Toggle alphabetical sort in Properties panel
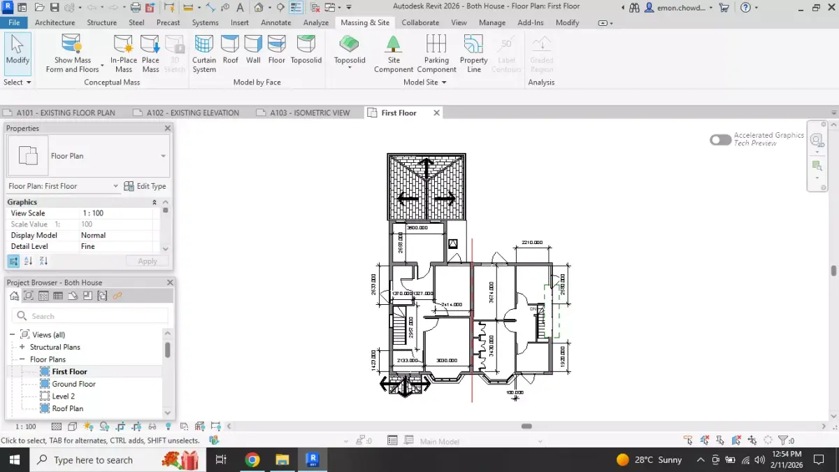This screenshot has width=839, height=472. coord(29,261)
